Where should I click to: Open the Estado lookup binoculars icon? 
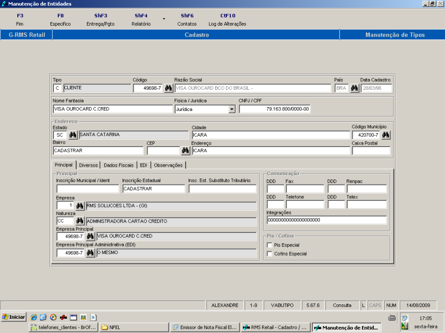[73, 135]
